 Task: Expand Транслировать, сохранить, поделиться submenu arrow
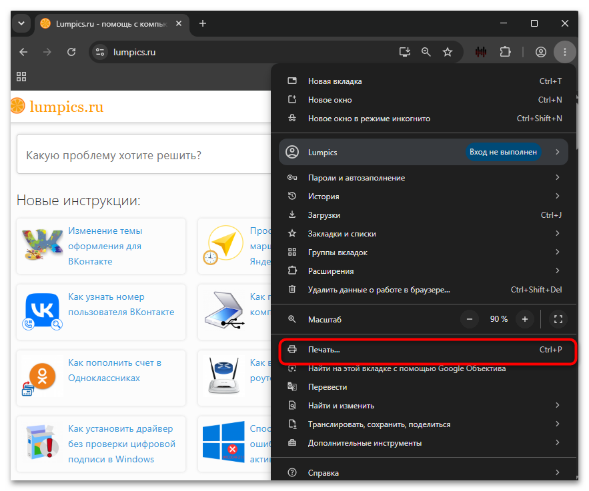click(x=558, y=424)
